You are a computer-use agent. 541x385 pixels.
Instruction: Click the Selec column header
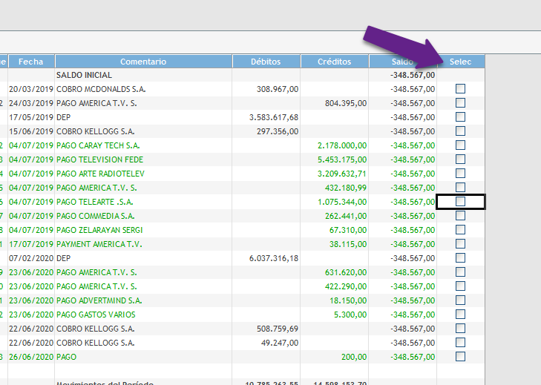(x=460, y=62)
